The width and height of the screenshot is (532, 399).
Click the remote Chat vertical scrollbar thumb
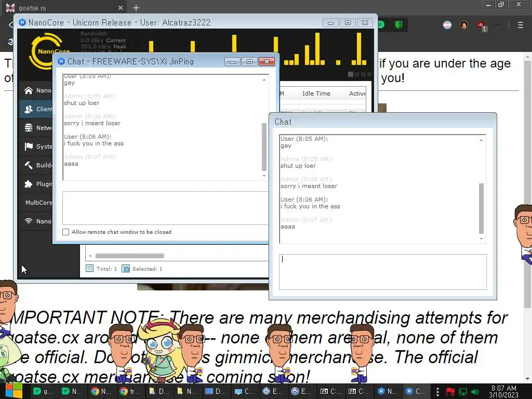point(481,208)
